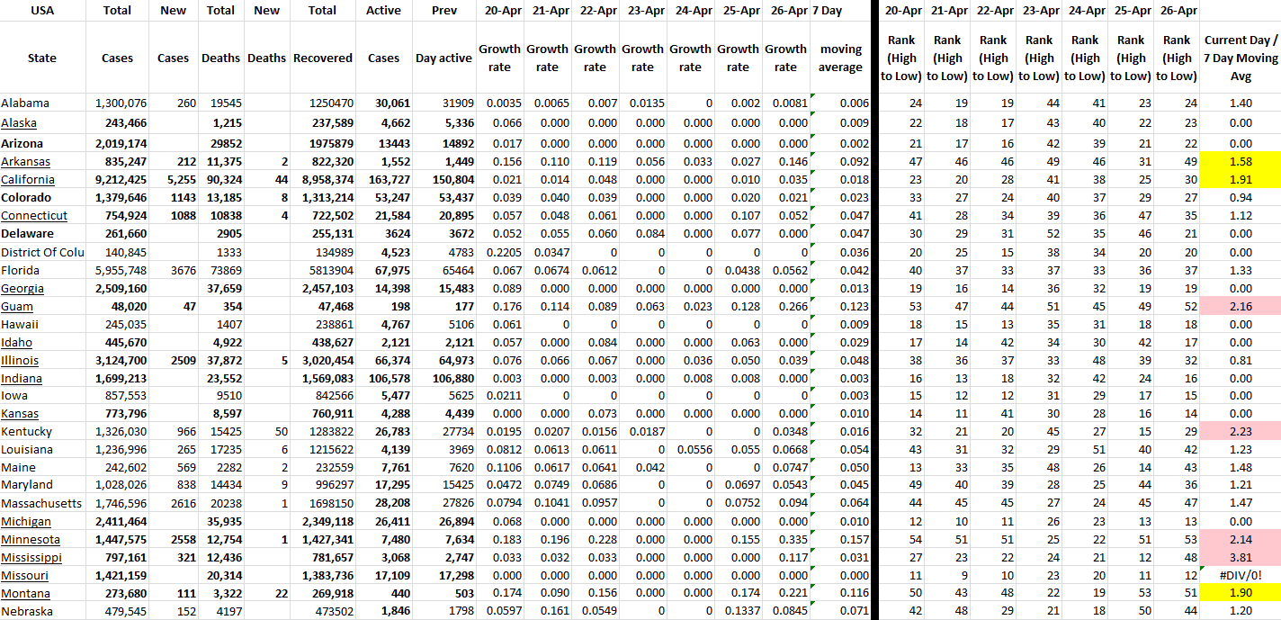The width and height of the screenshot is (1281, 620).
Task: Open the Montana hyperlink
Action: (25, 594)
